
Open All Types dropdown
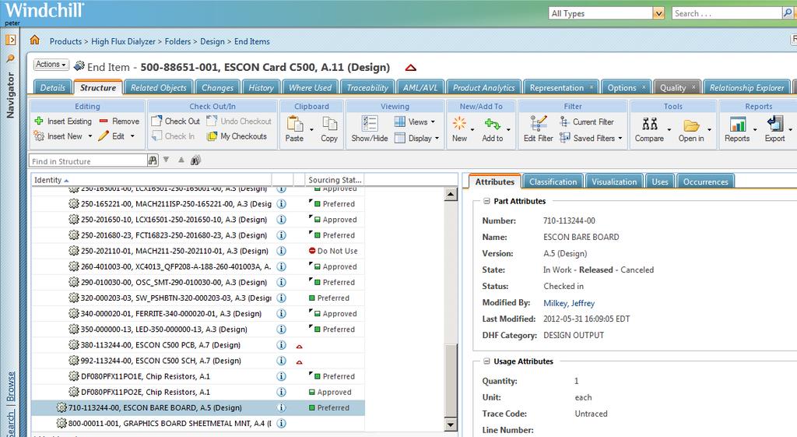[658, 13]
